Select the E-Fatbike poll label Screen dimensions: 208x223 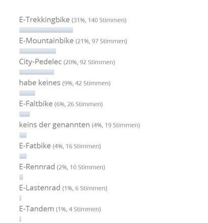(35, 146)
